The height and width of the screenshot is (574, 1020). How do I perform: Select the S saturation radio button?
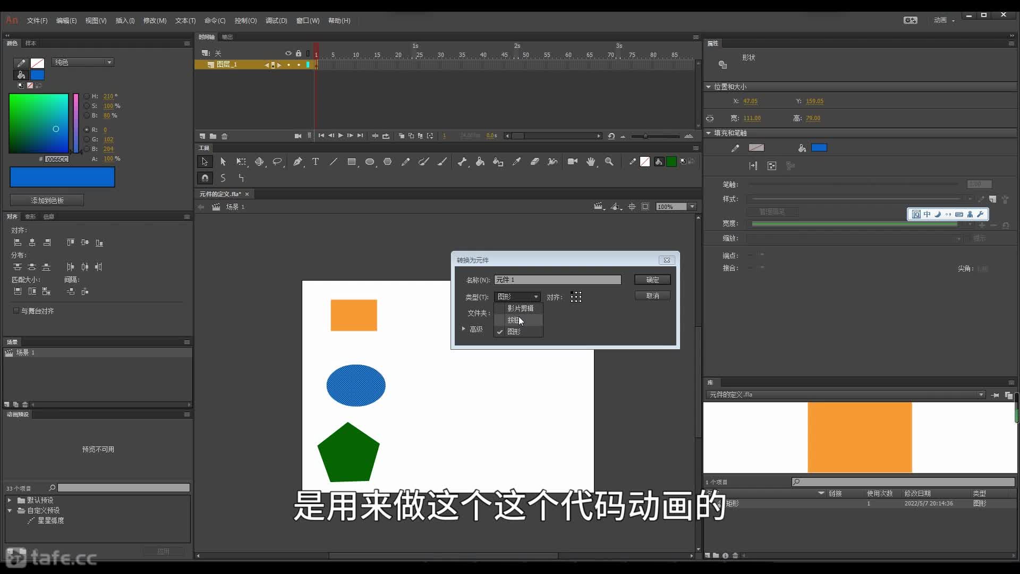[87, 106]
